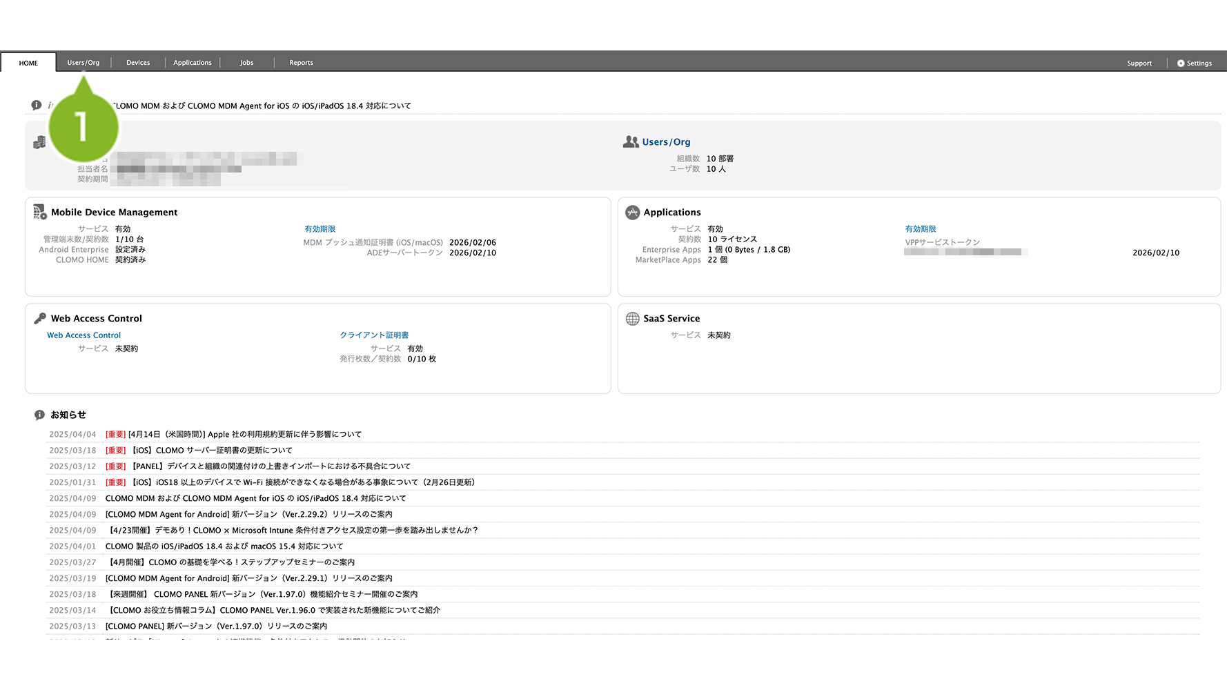The height and width of the screenshot is (690, 1227).
Task: Click the Mobile Device Management icon
Action: point(40,212)
